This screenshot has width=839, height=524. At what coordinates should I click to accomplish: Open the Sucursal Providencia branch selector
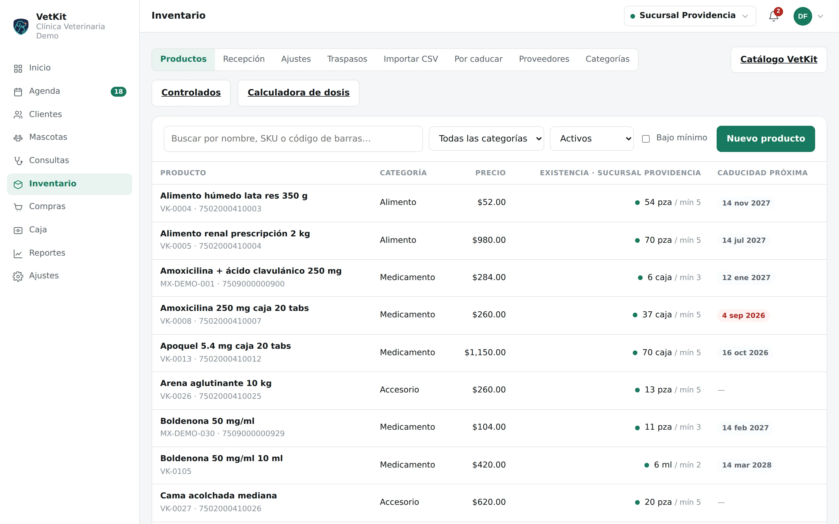pos(690,16)
